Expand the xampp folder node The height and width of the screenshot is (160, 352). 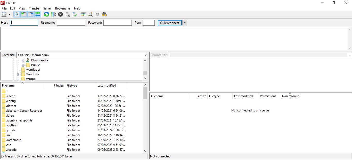point(18,79)
